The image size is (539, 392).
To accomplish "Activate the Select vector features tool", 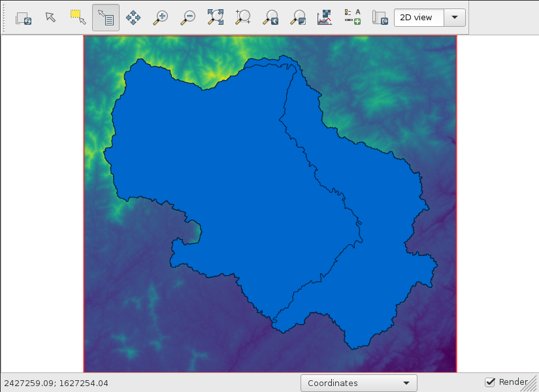I will click(x=78, y=18).
